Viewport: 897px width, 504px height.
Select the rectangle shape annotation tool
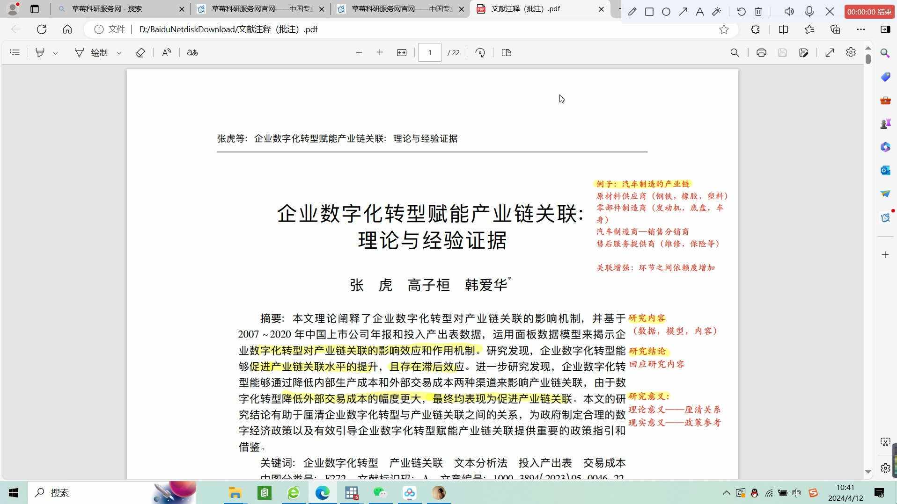pos(649,11)
